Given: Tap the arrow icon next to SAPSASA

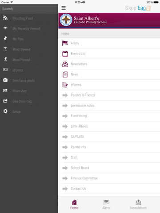Looking at the screenshot, I should pyautogui.click(x=65, y=137).
